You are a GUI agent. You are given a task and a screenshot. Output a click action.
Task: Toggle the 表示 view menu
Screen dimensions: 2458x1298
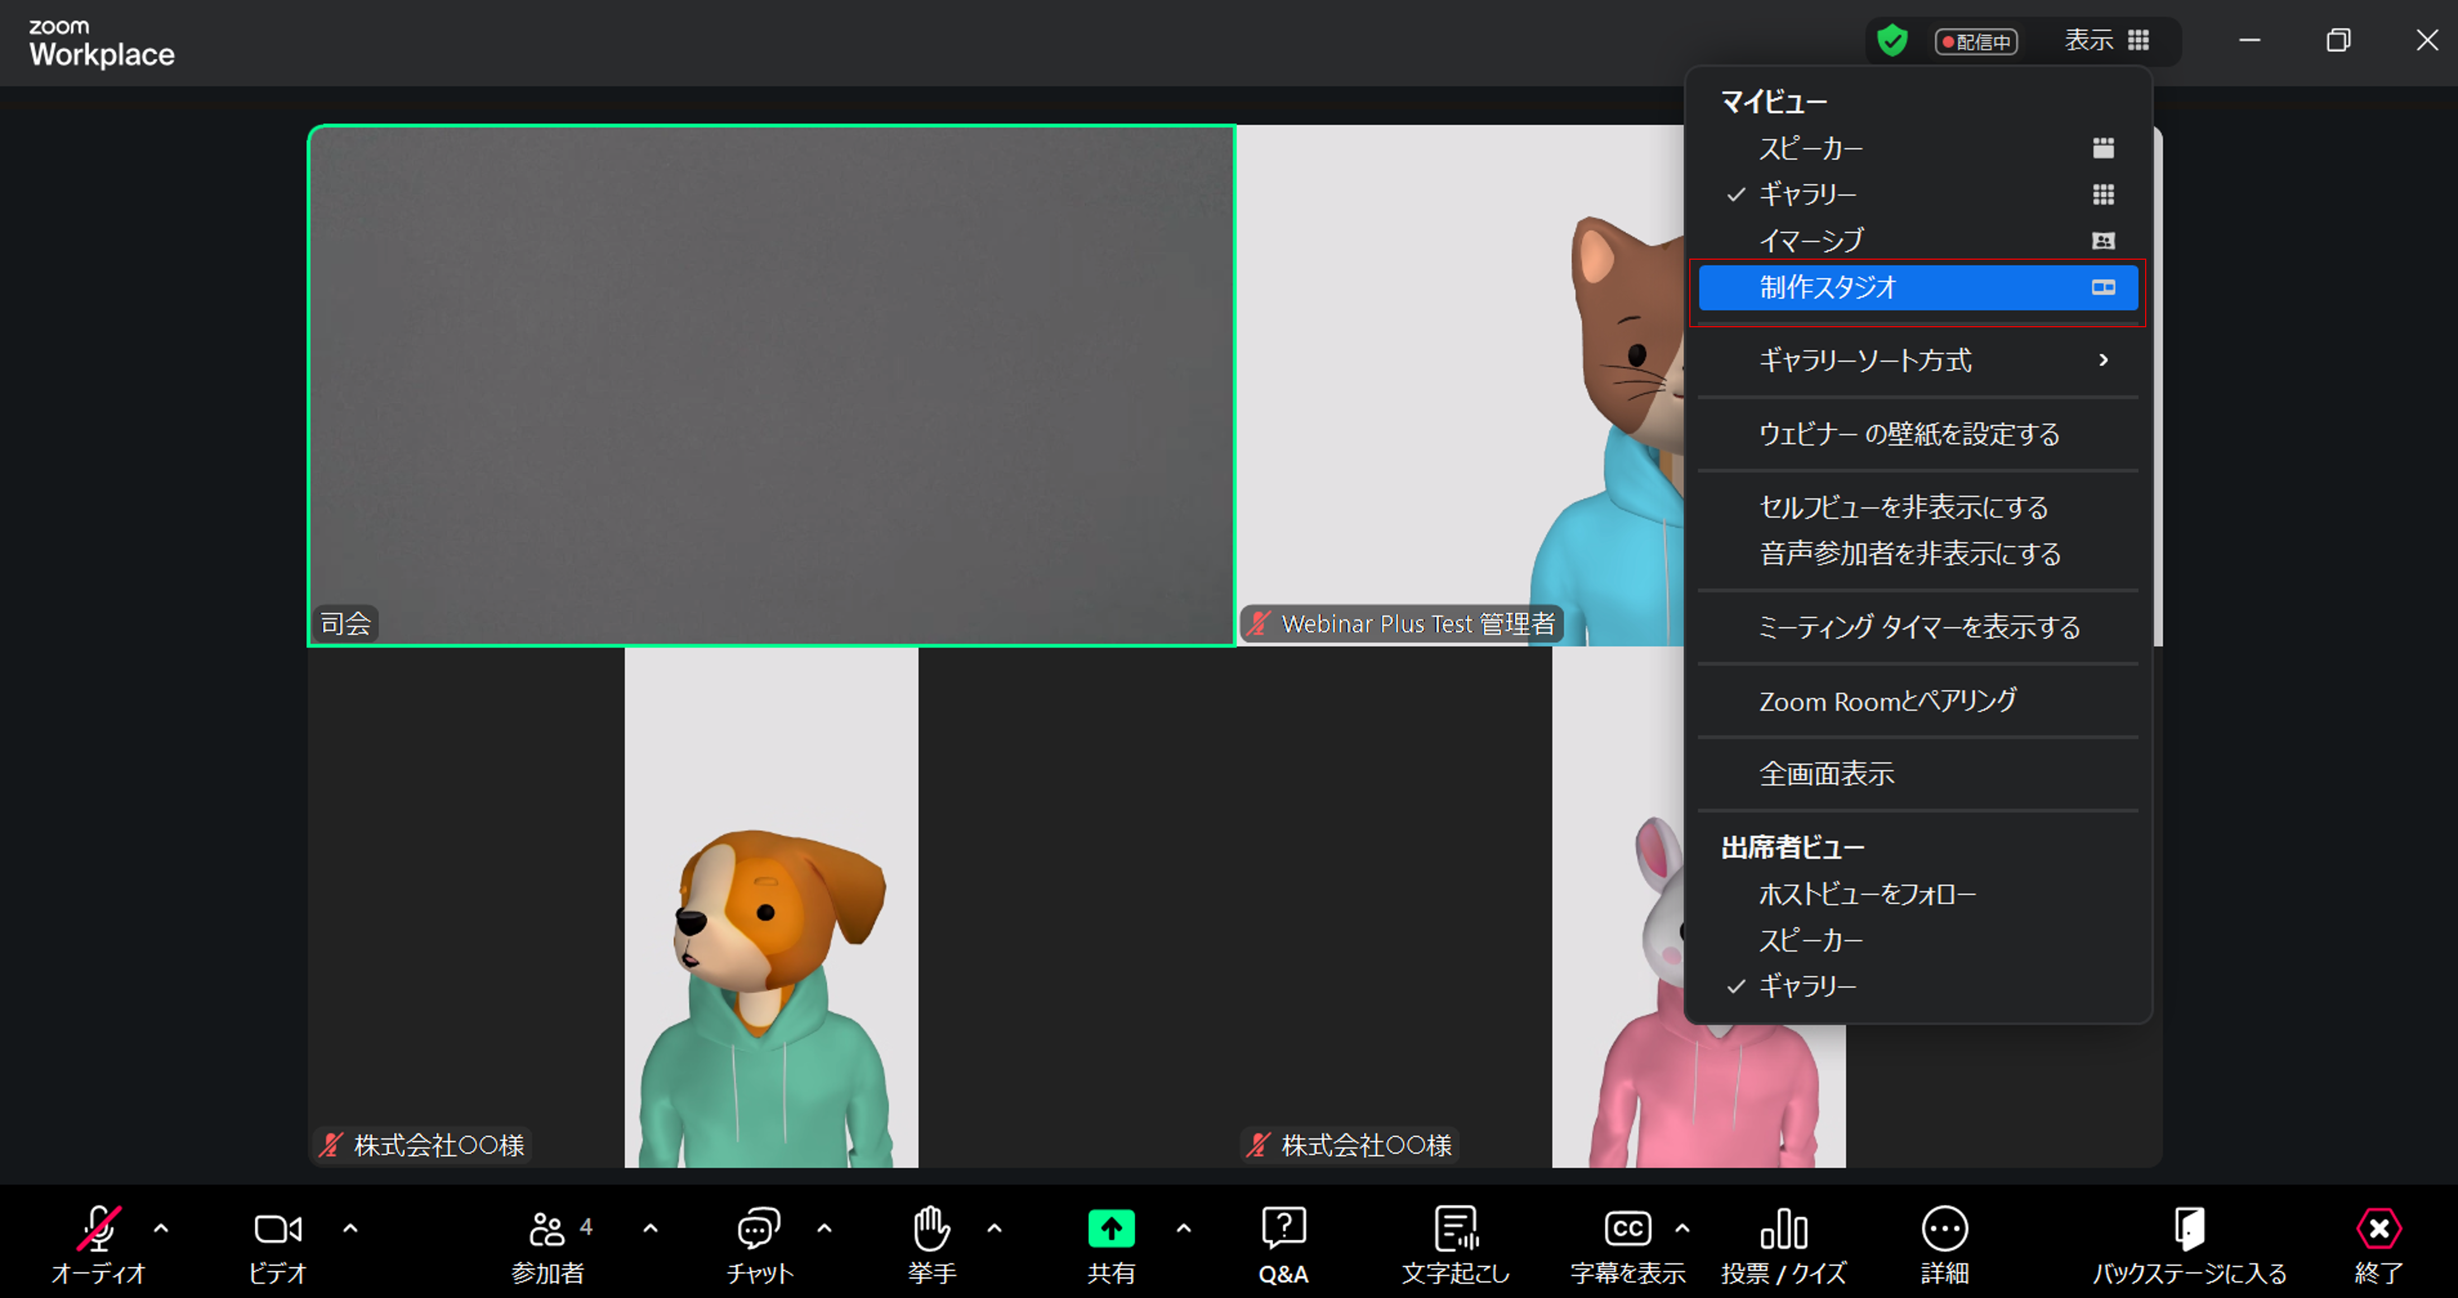(x=2107, y=41)
